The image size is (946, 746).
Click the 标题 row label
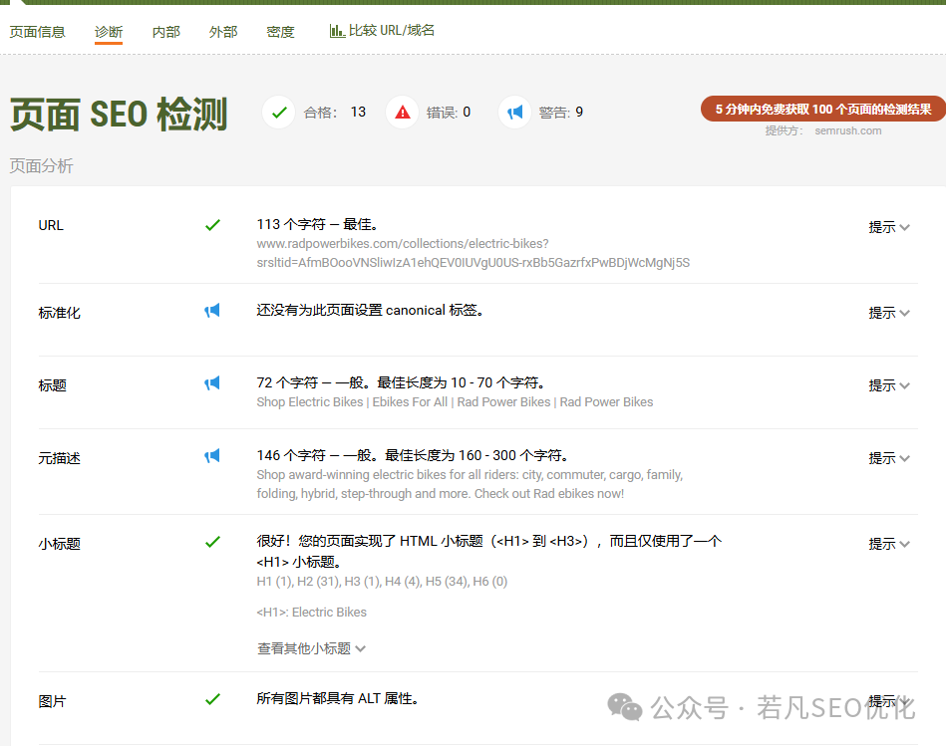pyautogui.click(x=53, y=385)
